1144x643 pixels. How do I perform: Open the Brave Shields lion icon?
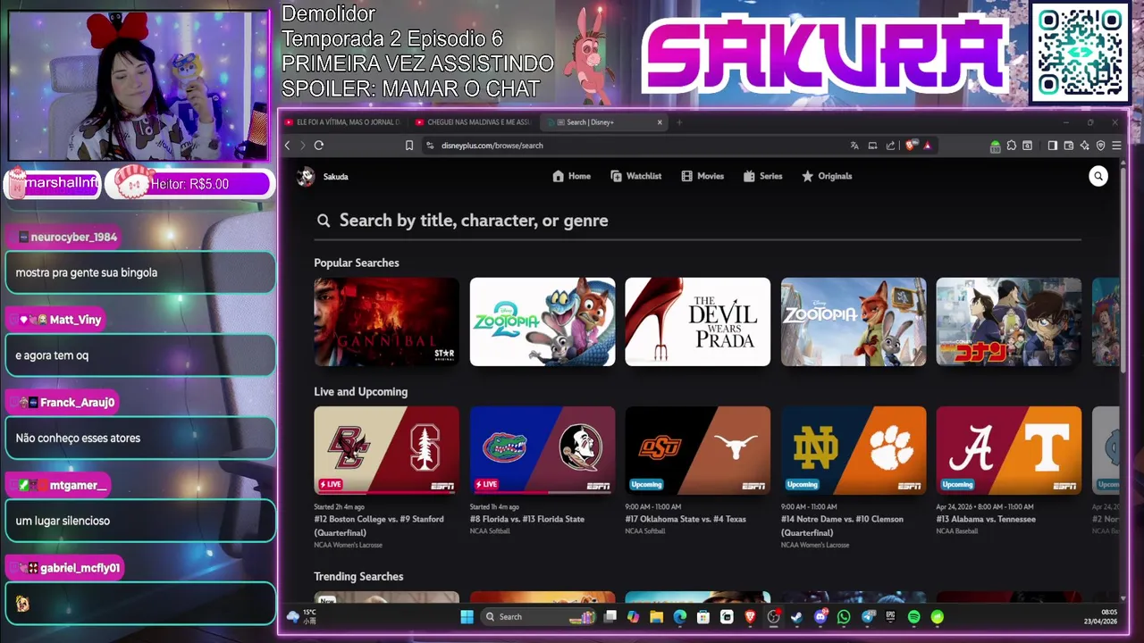[x=910, y=146]
